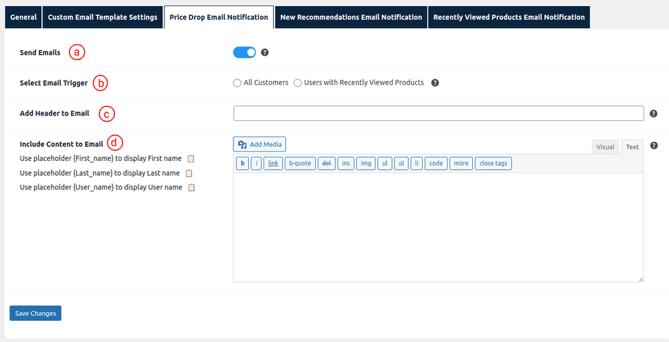The height and width of the screenshot is (342, 669).
Task: Copy the {First_name} placeholder via clipboard icon
Action: tap(191, 158)
